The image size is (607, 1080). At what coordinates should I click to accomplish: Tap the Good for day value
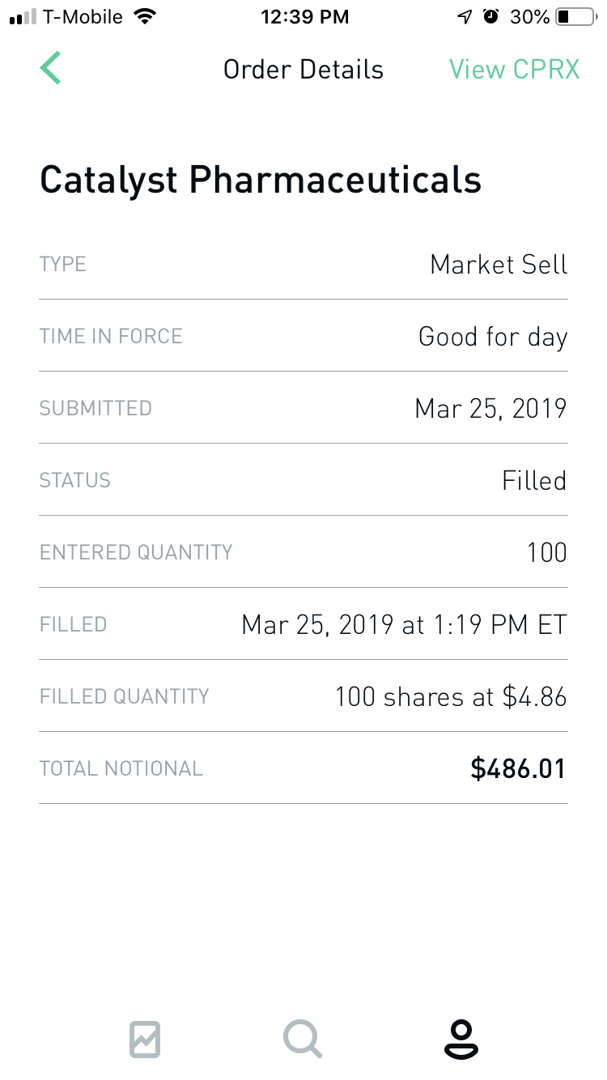coord(493,337)
